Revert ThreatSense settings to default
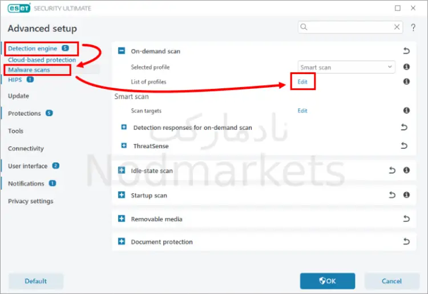This screenshot has height=294, width=428. pyautogui.click(x=404, y=146)
